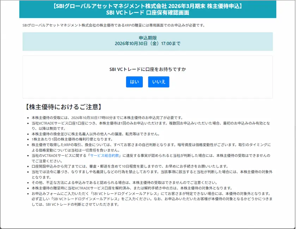Select the bullet starting 口座開設申込みから完了までには

click(x=130, y=166)
